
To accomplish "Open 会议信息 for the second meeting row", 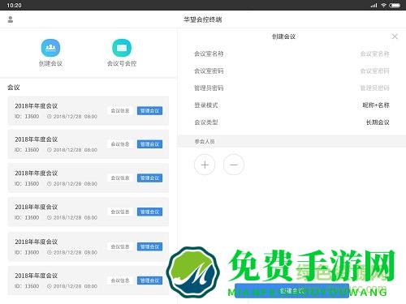I will (120, 144).
